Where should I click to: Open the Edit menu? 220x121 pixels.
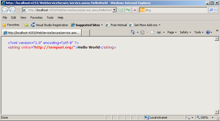point(14,18)
